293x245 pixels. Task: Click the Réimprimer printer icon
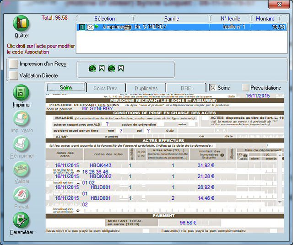tap(21, 144)
